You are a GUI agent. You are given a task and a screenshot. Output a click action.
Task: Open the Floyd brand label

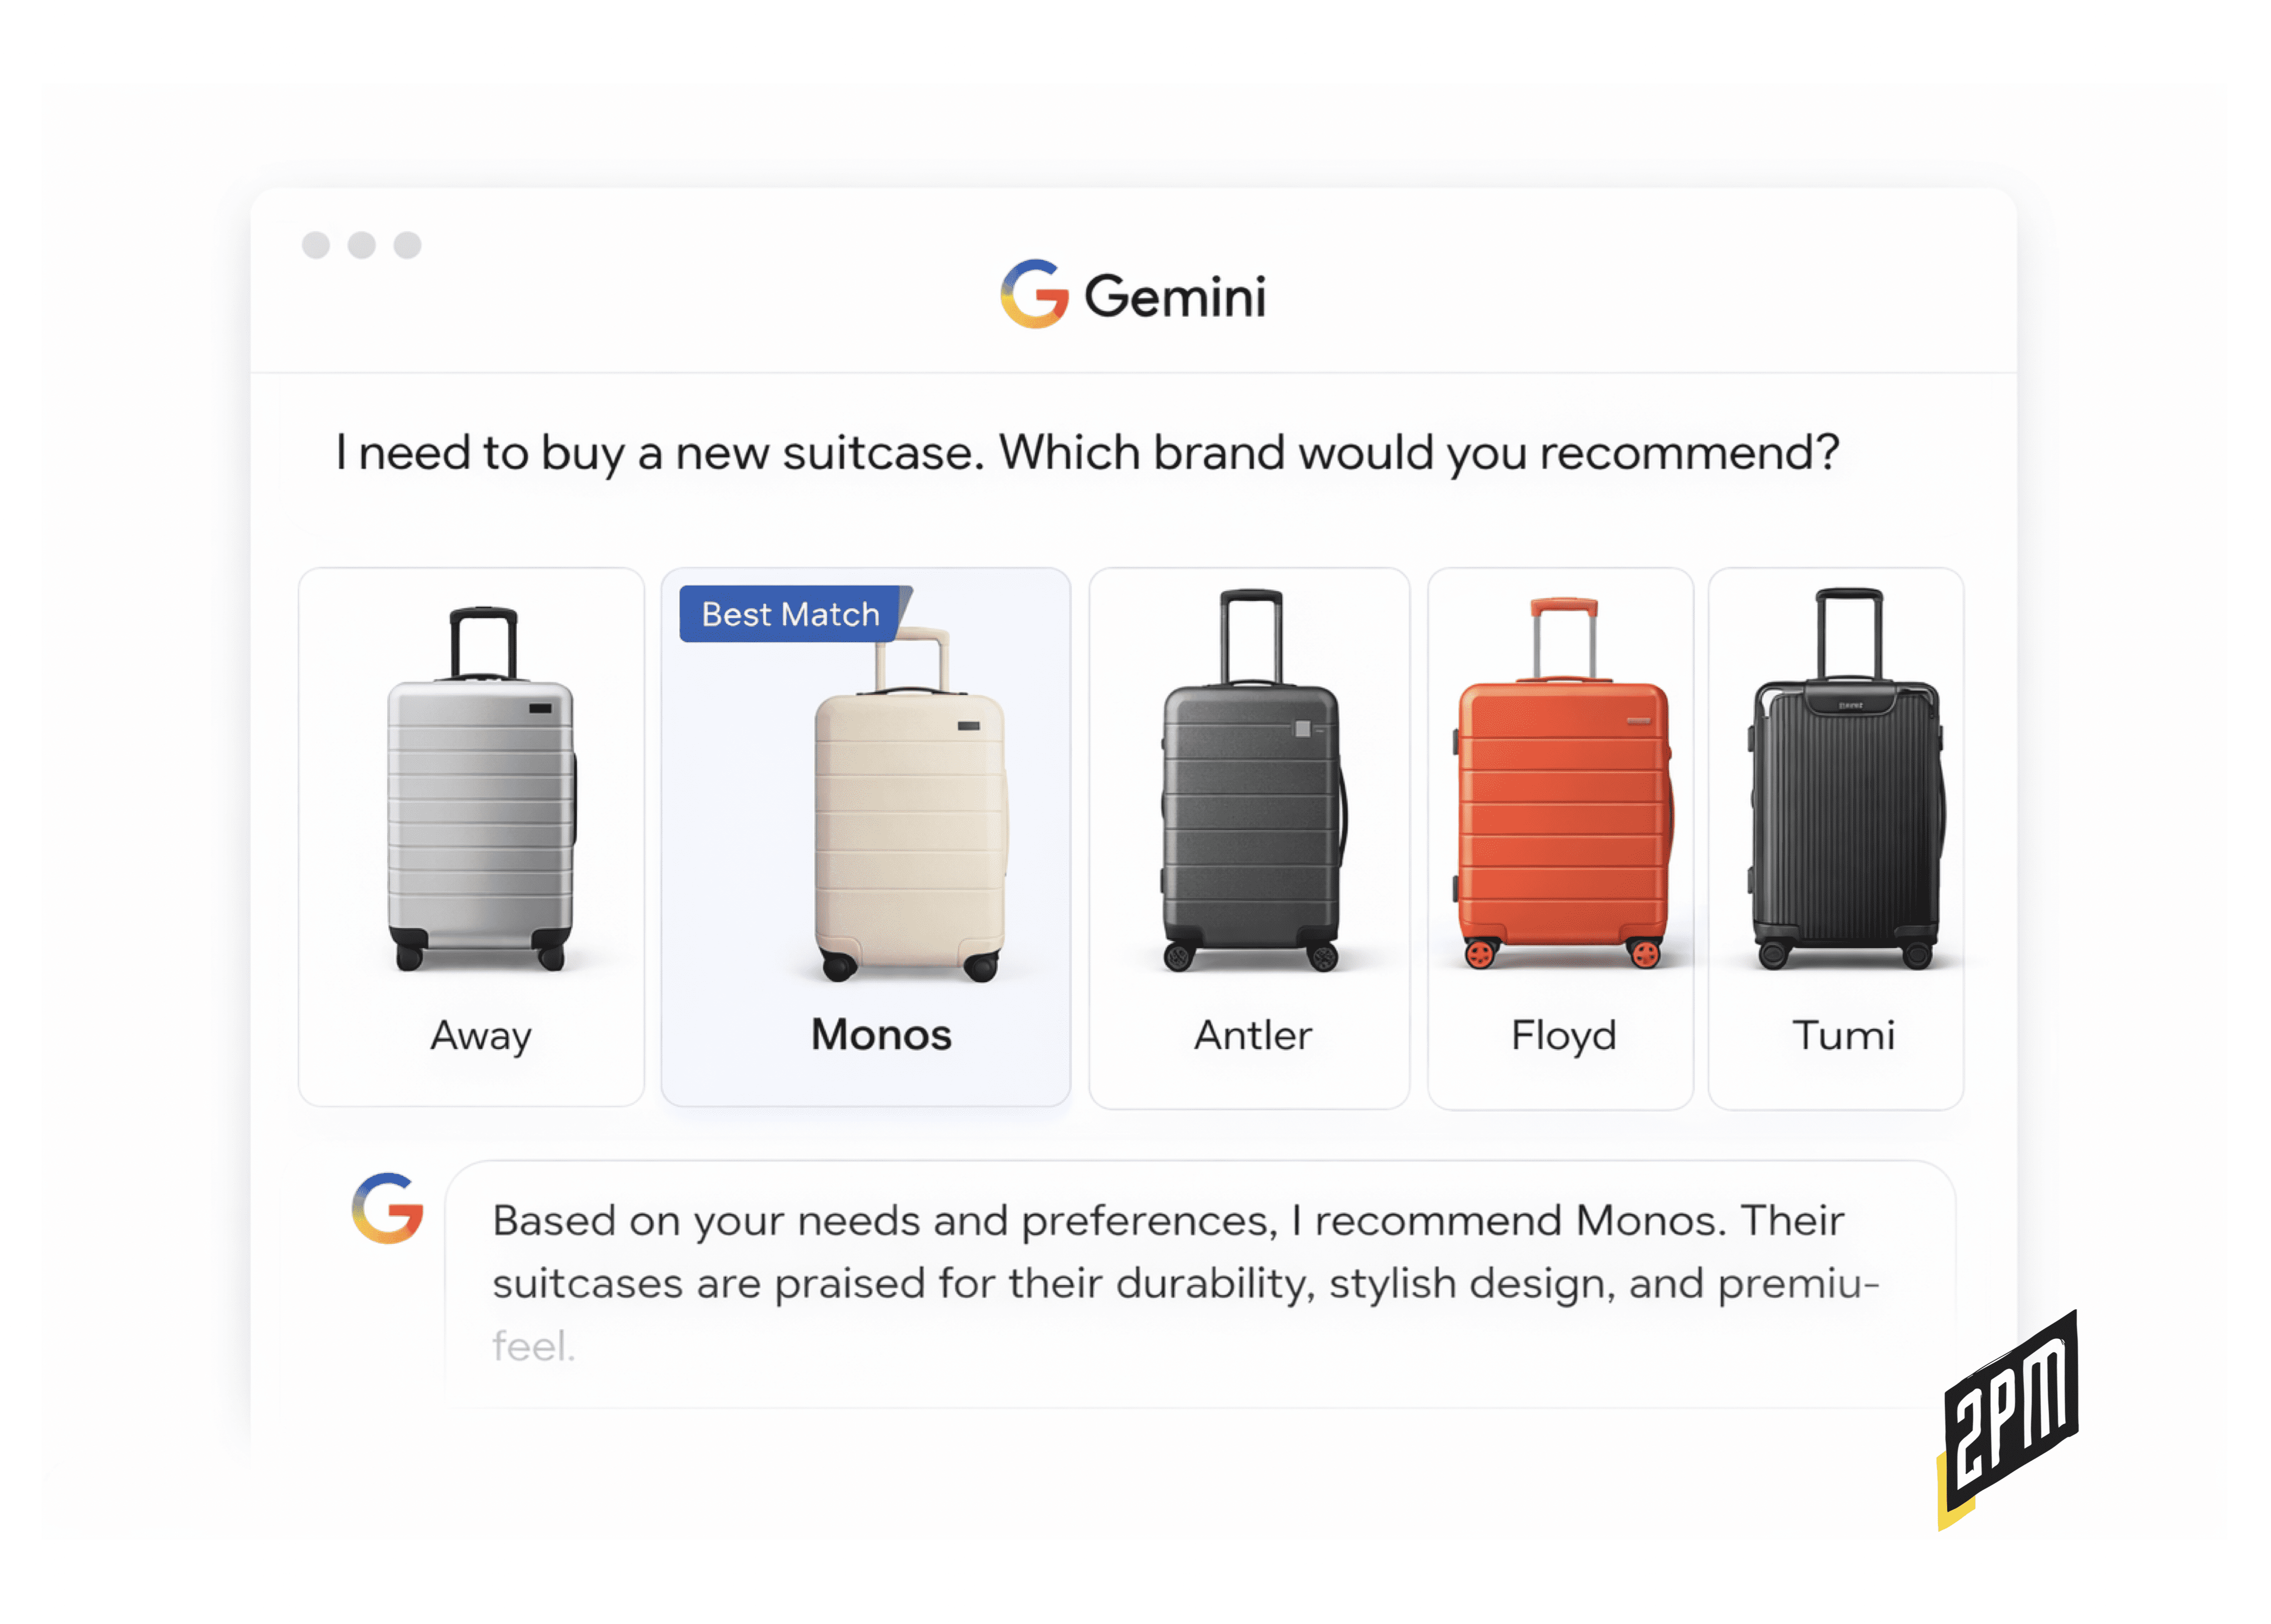tap(1563, 1036)
